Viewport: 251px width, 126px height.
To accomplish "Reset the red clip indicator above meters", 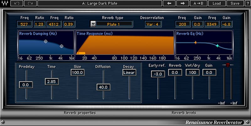I will [x=228, y=65].
